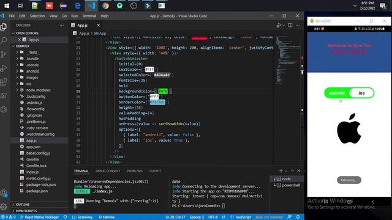The height and width of the screenshot is (220, 392).
Task: Open the Visual Studio Code taskbar icon
Action: (x=91, y=5)
